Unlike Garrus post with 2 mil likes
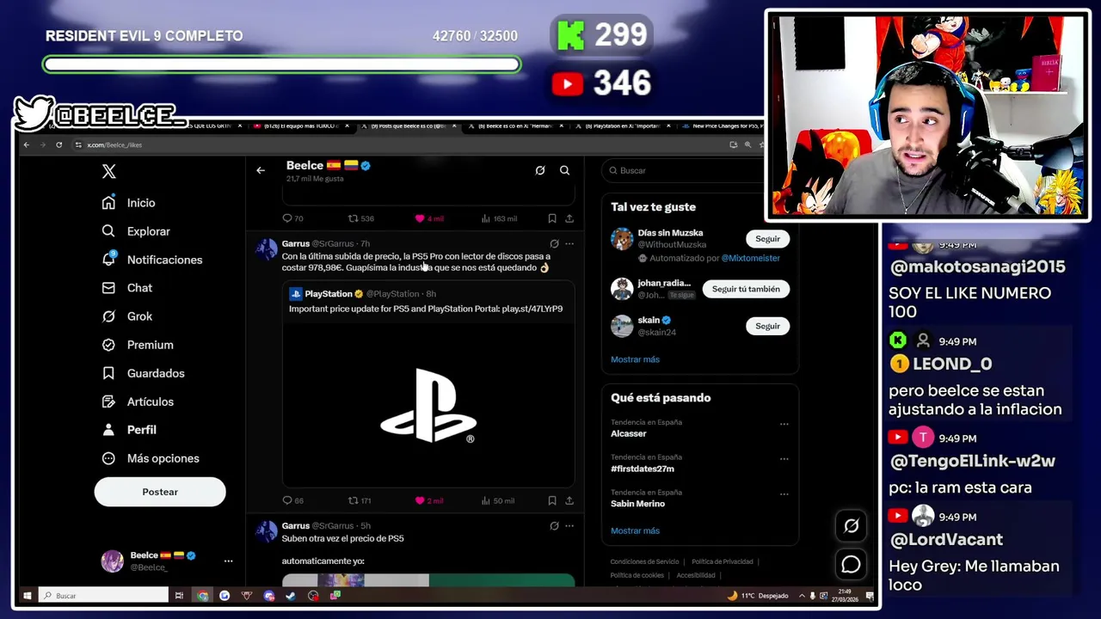 [429, 500]
